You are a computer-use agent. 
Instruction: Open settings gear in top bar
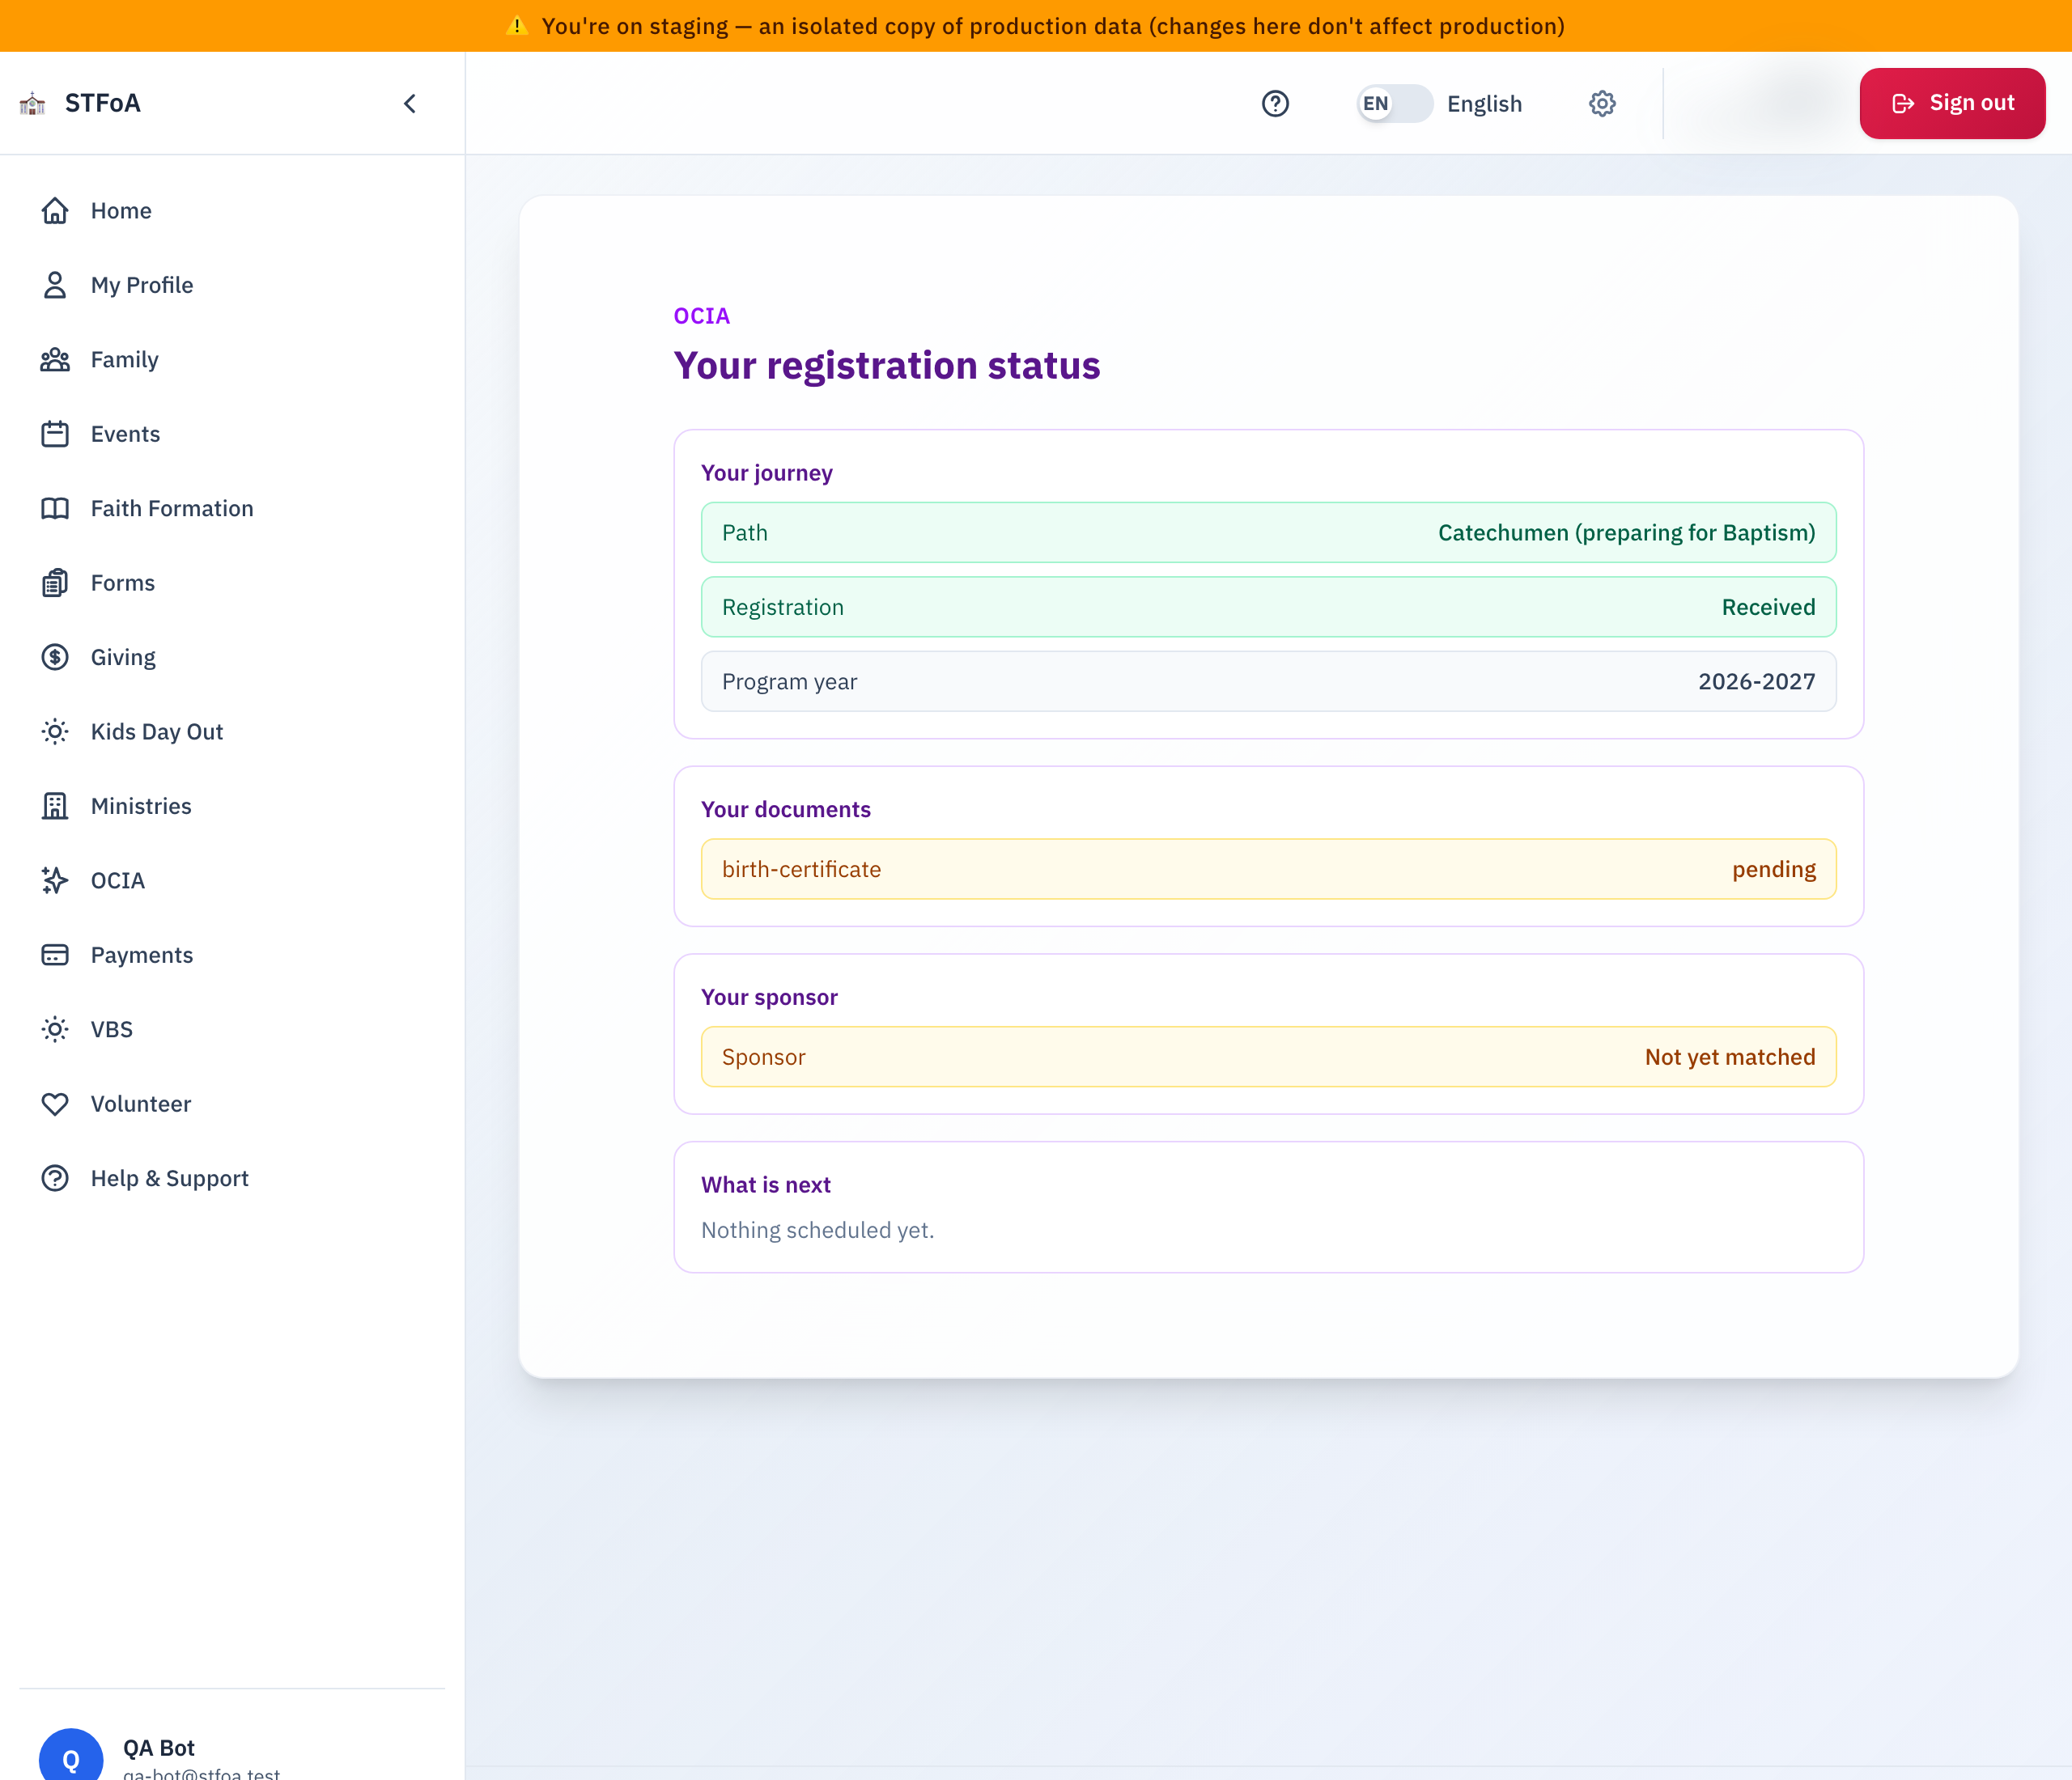(x=1602, y=104)
